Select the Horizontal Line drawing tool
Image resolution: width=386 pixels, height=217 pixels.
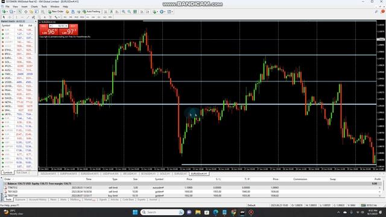(22, 17)
